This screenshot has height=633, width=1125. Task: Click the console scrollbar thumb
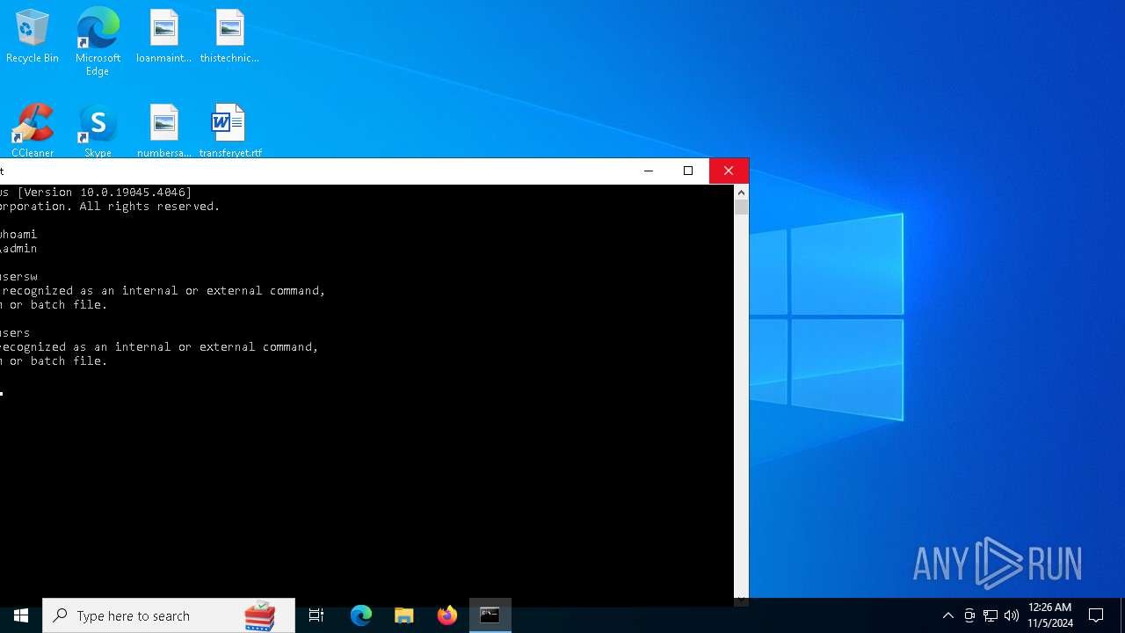tap(741, 207)
